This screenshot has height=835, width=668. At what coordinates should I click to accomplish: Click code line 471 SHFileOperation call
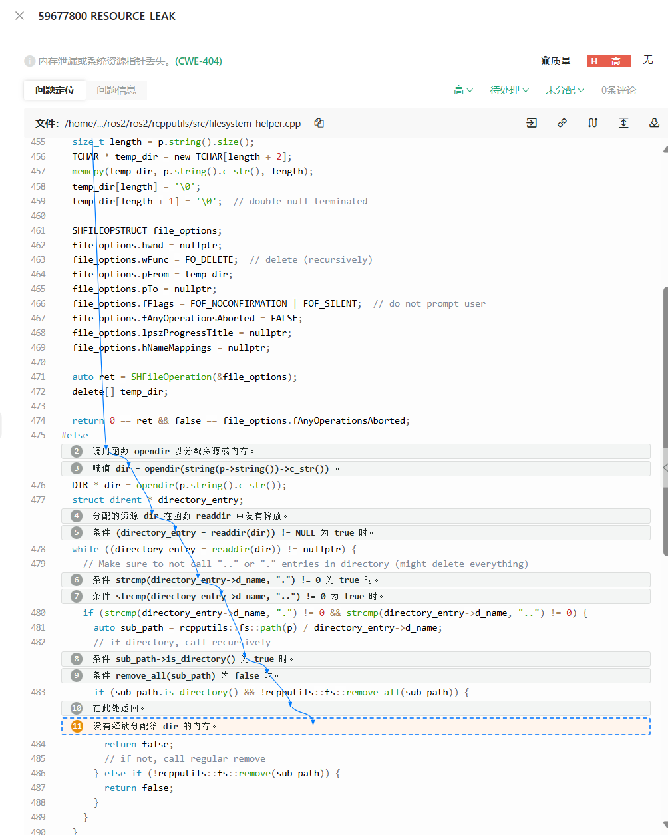(184, 377)
